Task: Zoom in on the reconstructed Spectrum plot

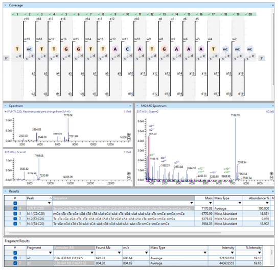Action: pos(129,134)
